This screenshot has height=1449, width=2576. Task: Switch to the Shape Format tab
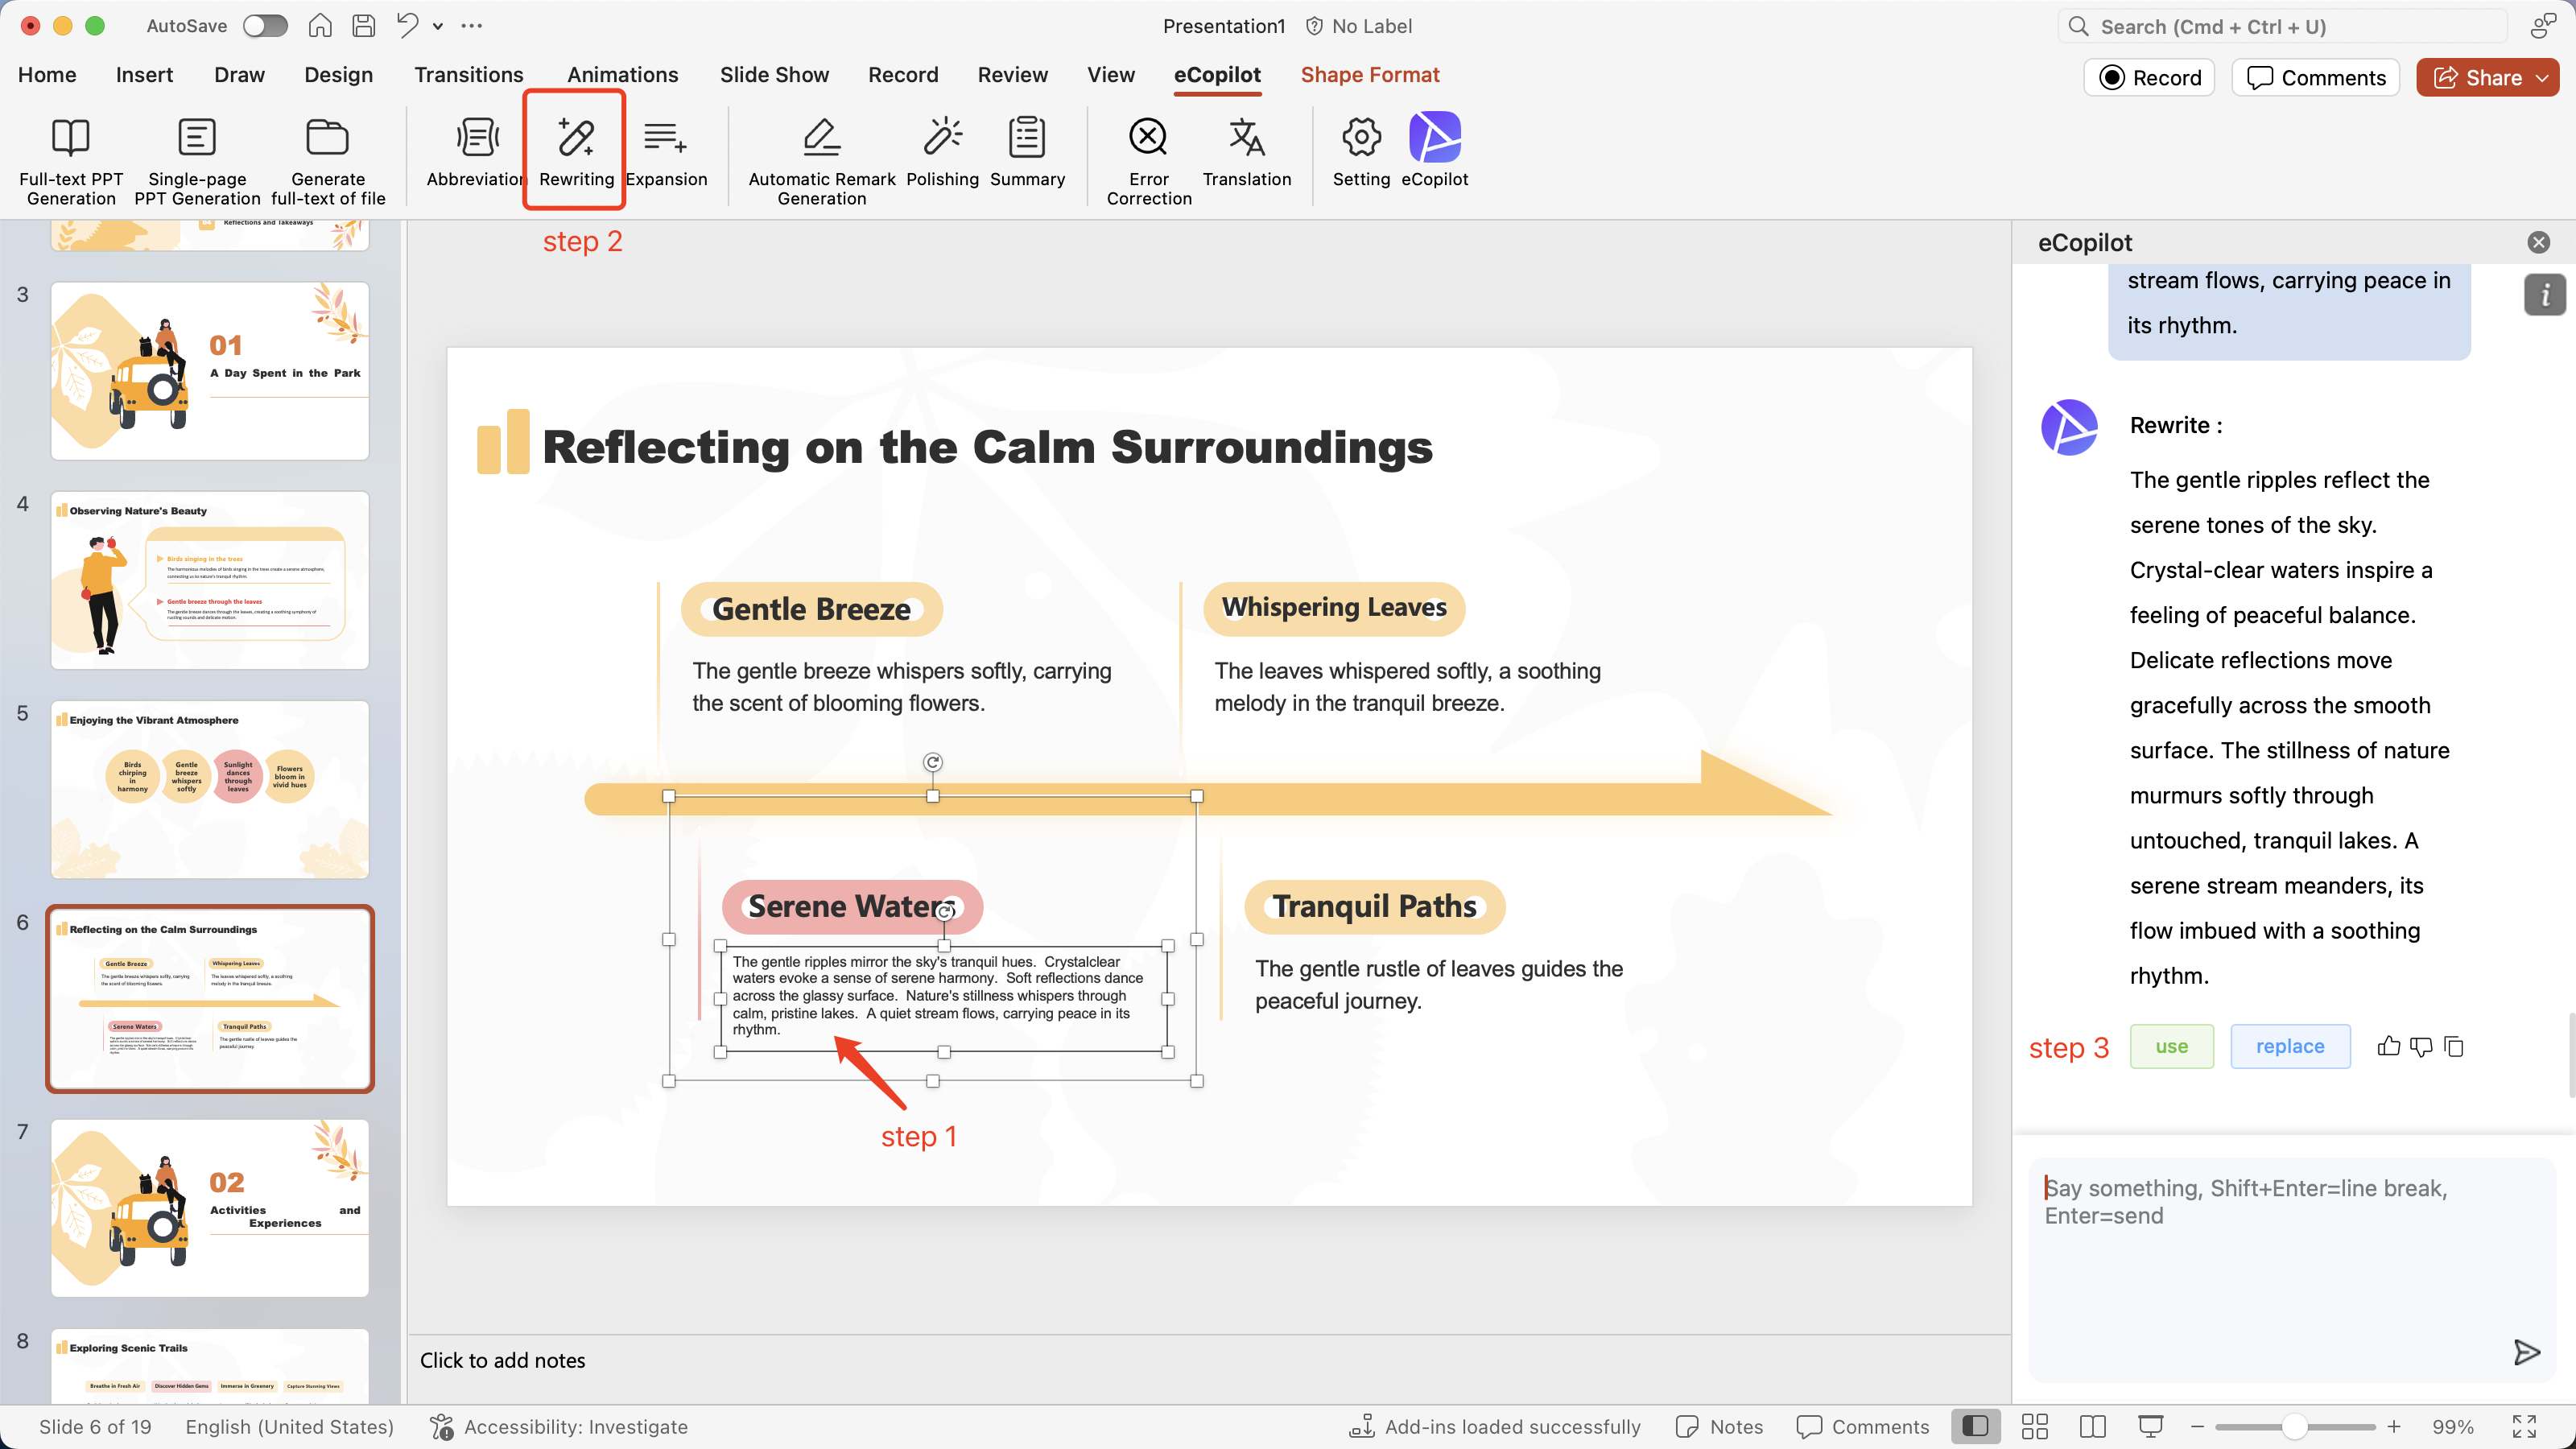tap(1369, 74)
